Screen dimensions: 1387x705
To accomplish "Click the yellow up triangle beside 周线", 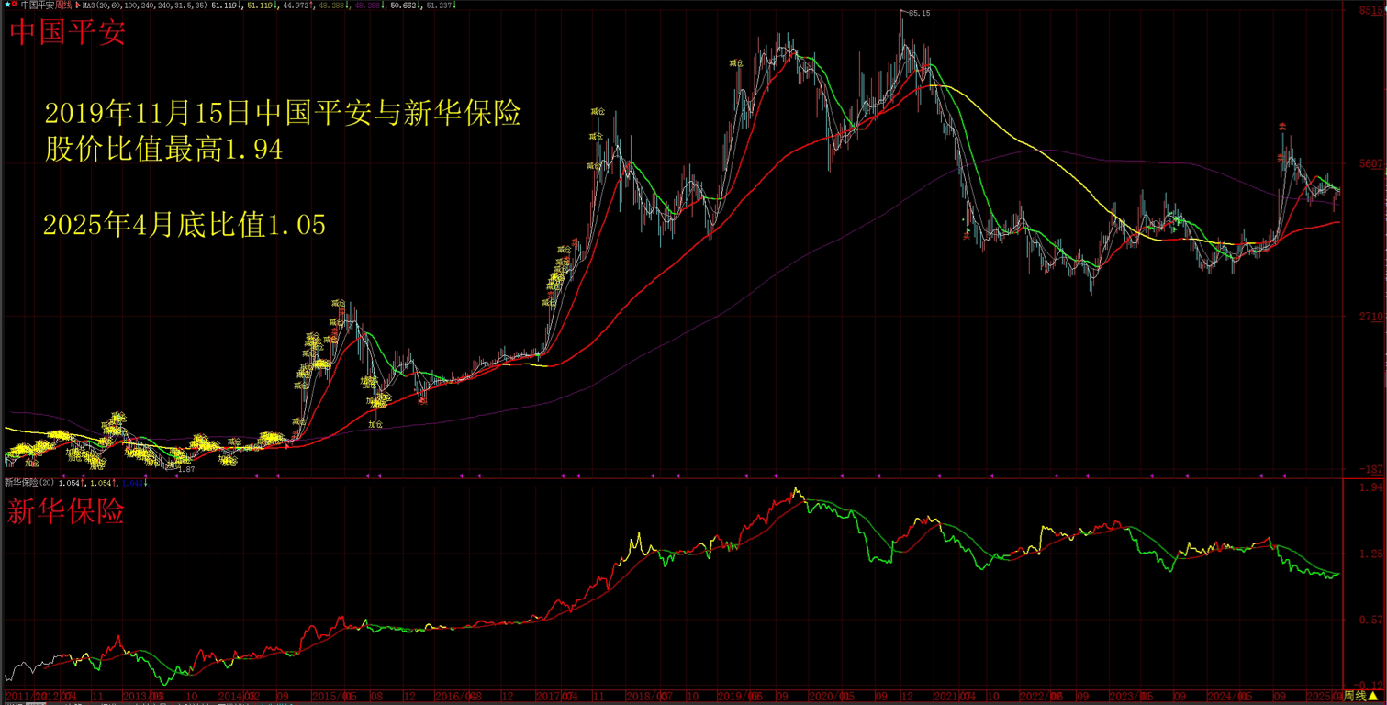I will (1374, 696).
